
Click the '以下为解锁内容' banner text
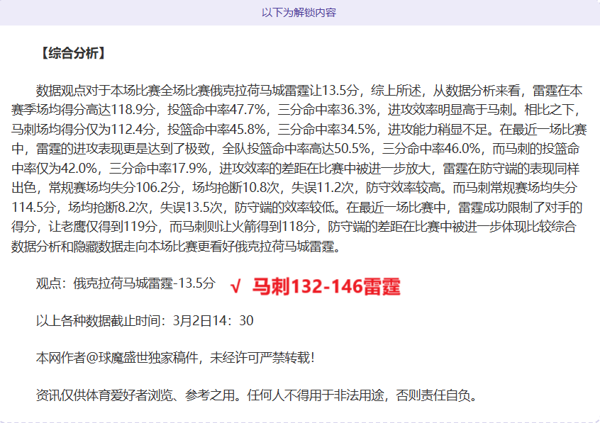(299, 13)
